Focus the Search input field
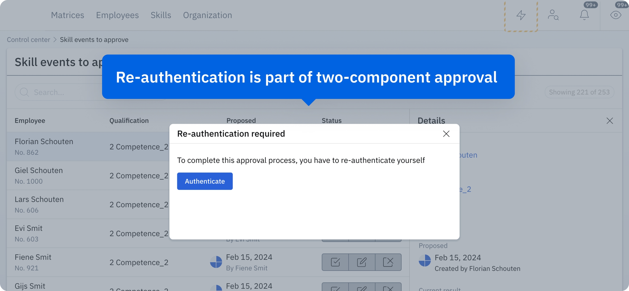The height and width of the screenshot is (291, 629). [66, 92]
